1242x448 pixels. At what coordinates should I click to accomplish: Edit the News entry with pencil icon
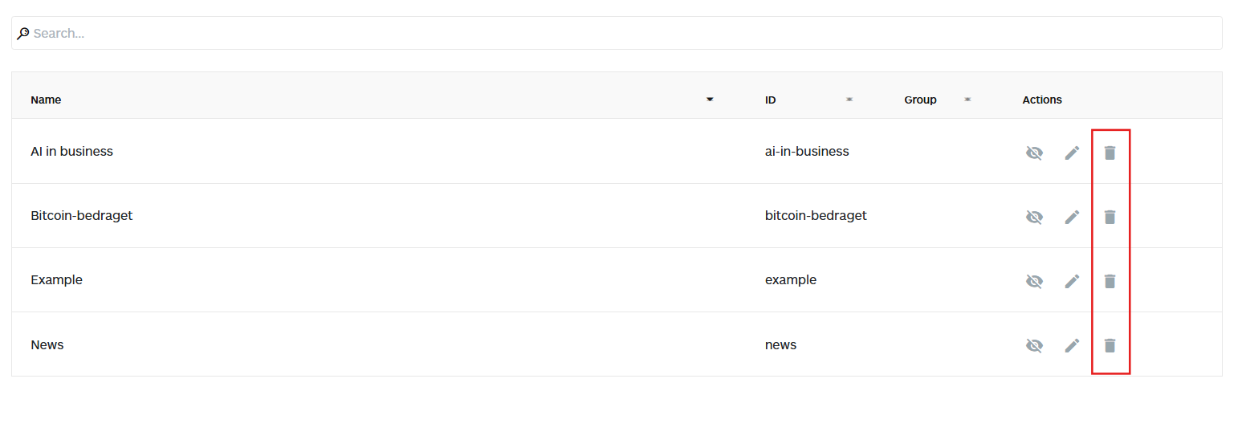[x=1072, y=345]
